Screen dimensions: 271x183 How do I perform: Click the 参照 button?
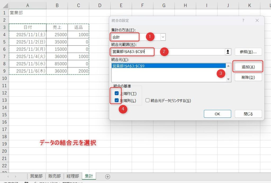[248, 52]
